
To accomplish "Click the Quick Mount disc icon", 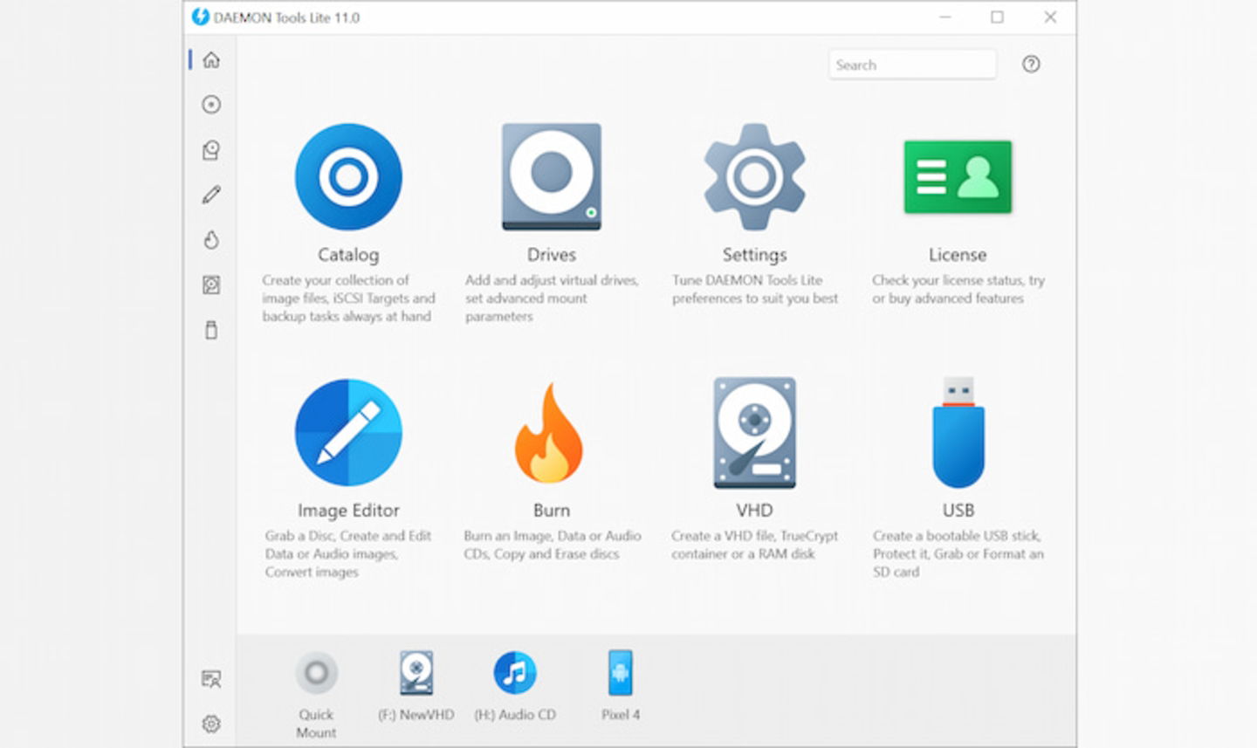I will pyautogui.click(x=316, y=673).
